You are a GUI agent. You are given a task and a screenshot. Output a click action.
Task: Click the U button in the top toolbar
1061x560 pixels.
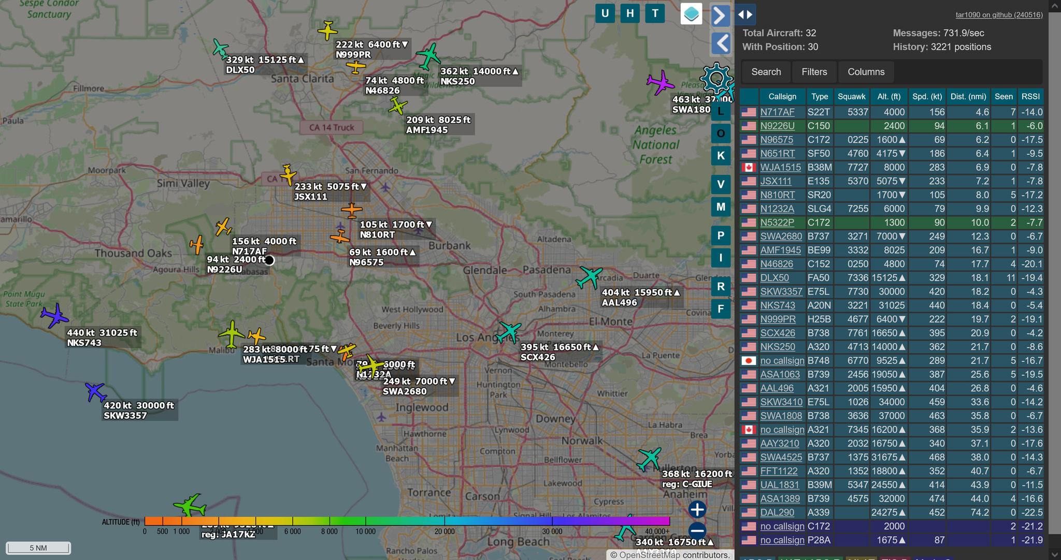(x=605, y=13)
